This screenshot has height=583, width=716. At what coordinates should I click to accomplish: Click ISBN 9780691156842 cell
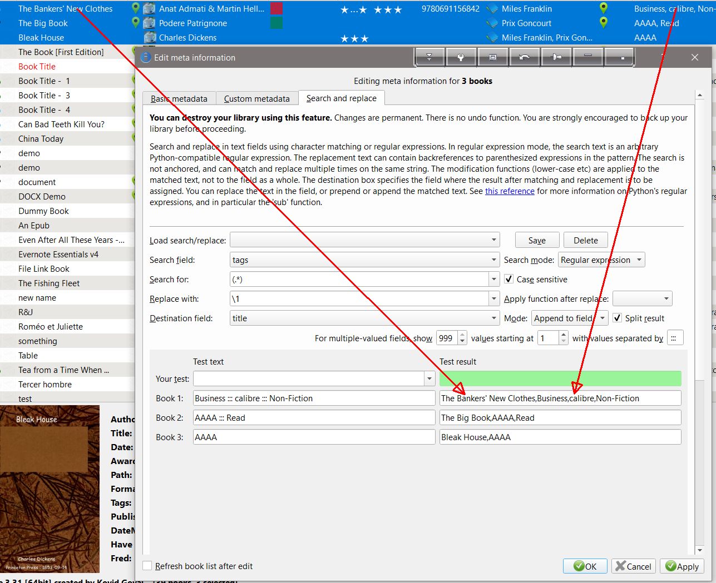pos(451,8)
